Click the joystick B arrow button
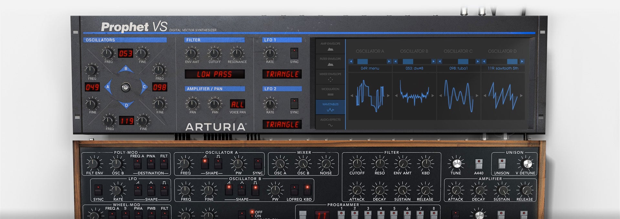This screenshot has height=219, width=620. tap(126, 69)
